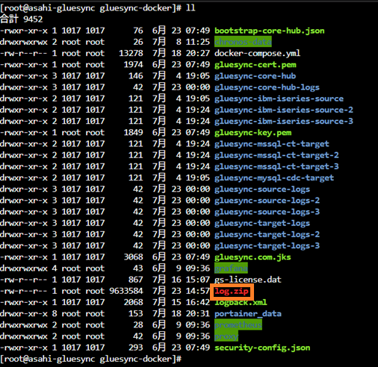Click the 293 size of security-config.json
Viewport: 378px width, 367px height.
(x=136, y=348)
